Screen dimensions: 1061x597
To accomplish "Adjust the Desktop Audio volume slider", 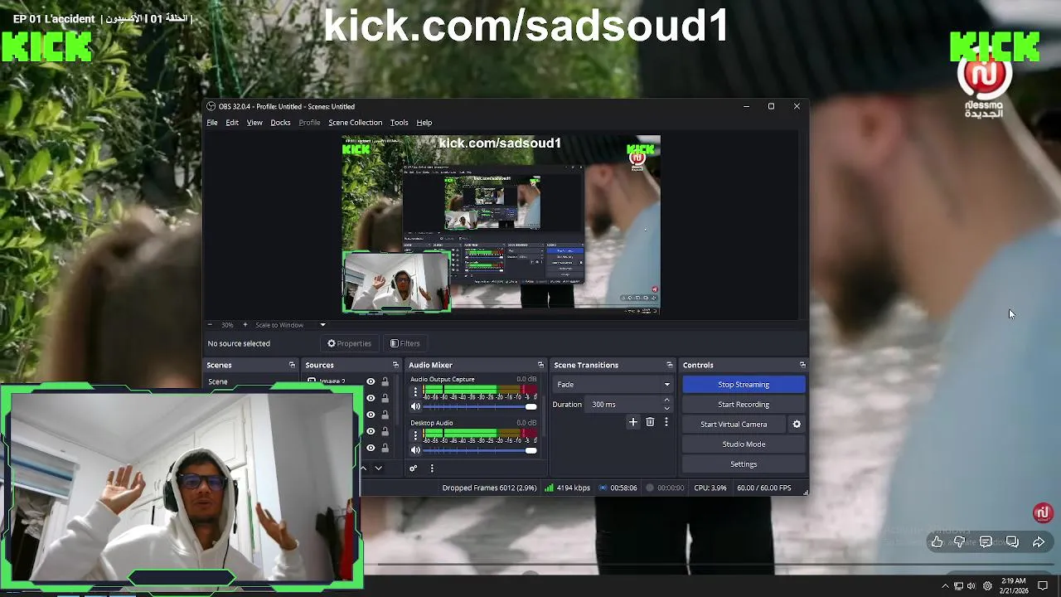I will coord(480,450).
